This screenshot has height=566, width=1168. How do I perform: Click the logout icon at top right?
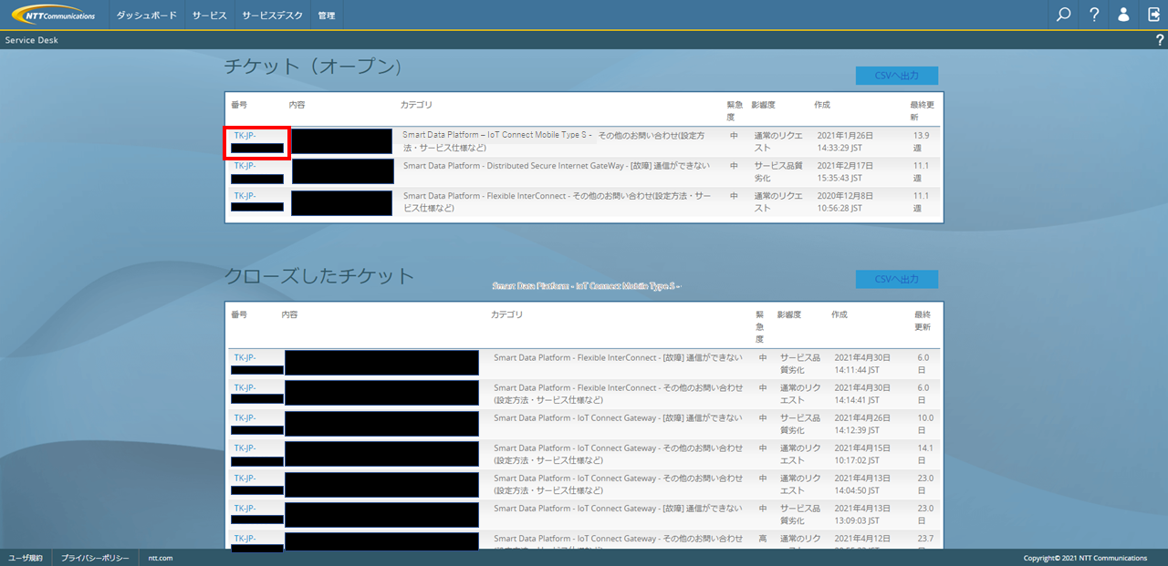coord(1153,15)
